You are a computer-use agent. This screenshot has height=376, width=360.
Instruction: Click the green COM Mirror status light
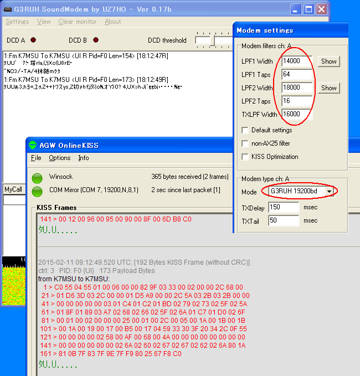(x=37, y=192)
